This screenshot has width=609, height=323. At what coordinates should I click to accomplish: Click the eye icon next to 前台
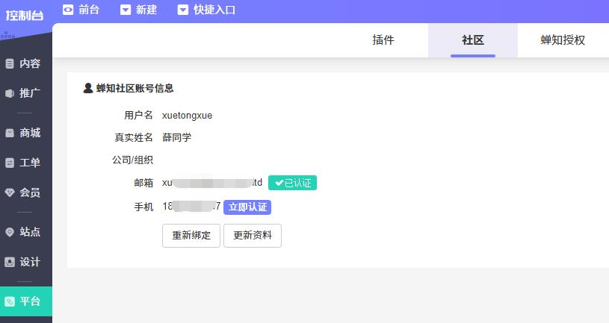(x=68, y=10)
